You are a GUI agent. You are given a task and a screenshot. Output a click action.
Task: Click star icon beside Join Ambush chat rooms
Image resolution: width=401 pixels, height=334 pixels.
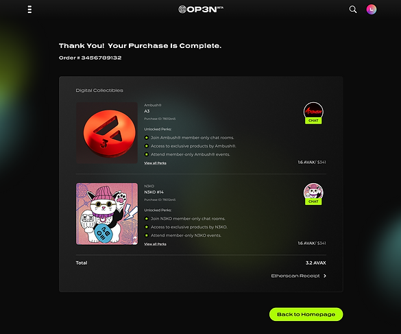pos(147,138)
